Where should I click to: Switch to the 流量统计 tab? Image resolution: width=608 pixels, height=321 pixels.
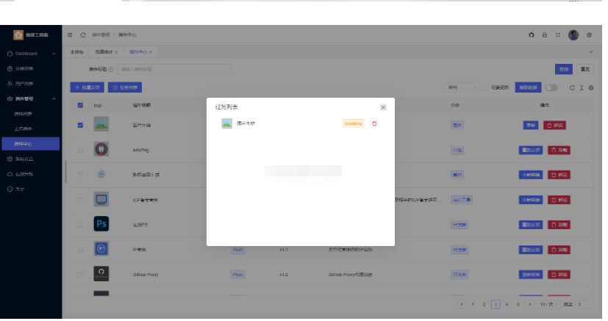coord(104,52)
